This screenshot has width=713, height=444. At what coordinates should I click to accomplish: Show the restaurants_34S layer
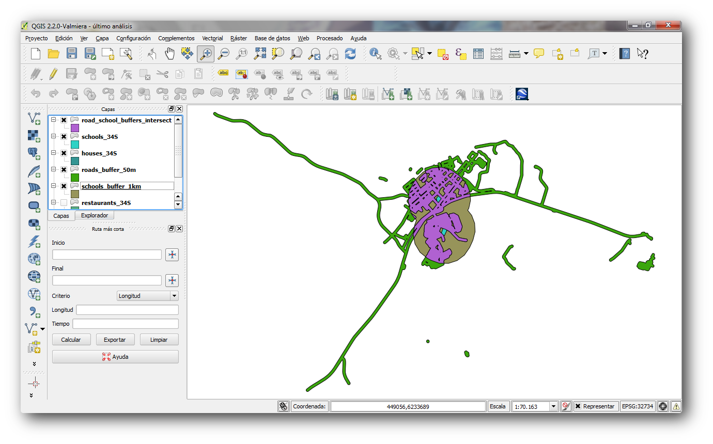64,203
